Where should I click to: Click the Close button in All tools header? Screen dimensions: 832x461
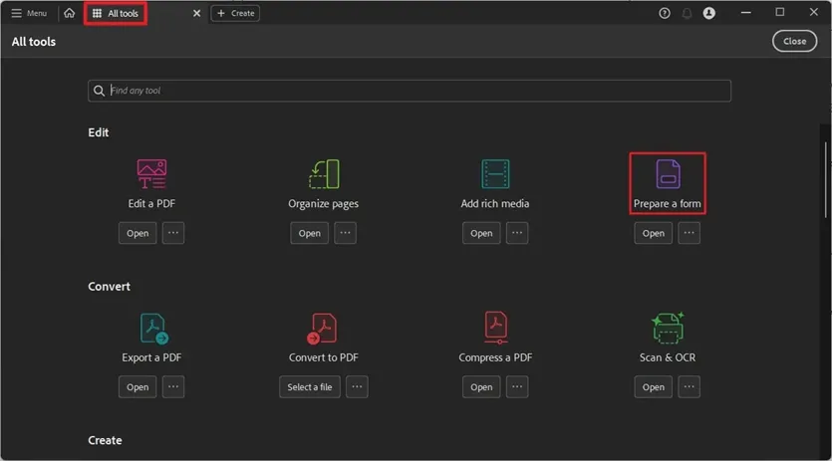point(794,42)
